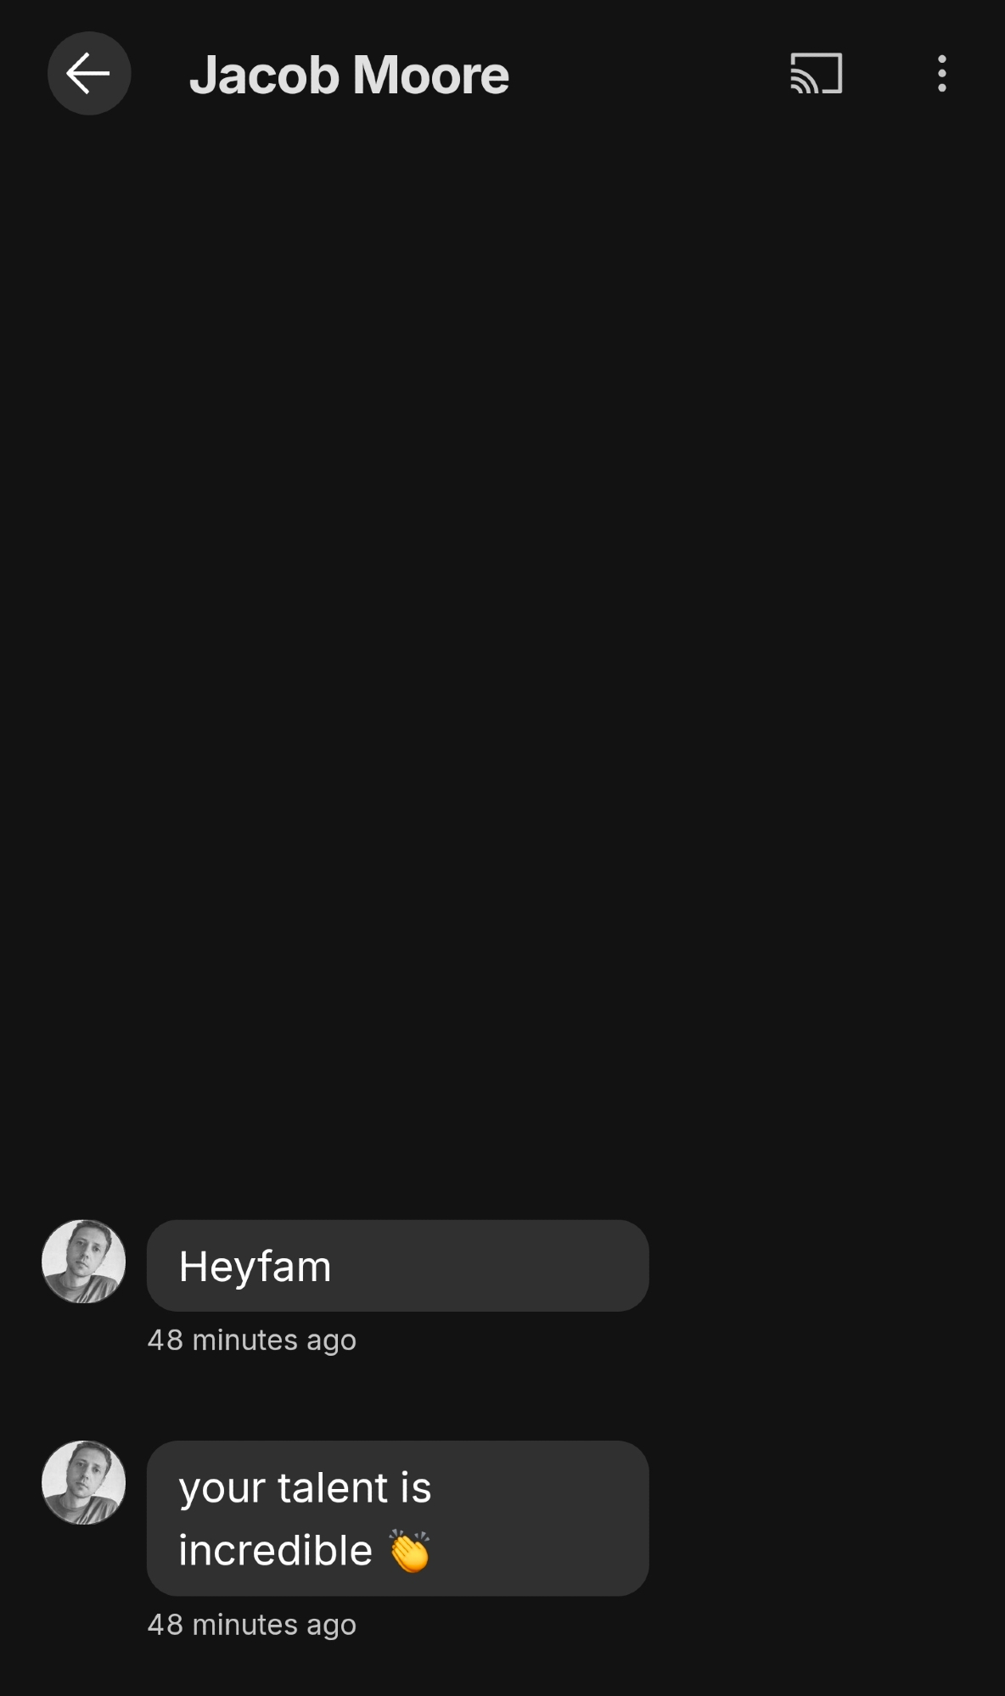The width and height of the screenshot is (1005, 1696).
Task: Tap the clapping hands emoji
Action: (x=410, y=1550)
